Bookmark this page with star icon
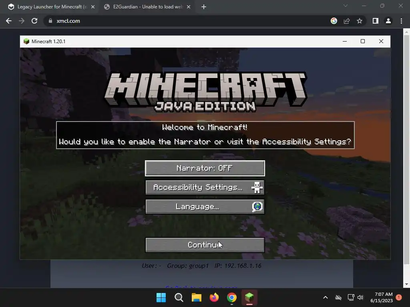Image resolution: width=410 pixels, height=307 pixels. 360,21
